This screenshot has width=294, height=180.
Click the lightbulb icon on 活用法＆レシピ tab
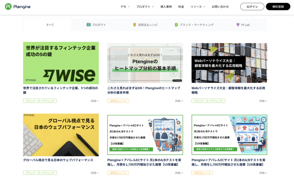point(135,25)
